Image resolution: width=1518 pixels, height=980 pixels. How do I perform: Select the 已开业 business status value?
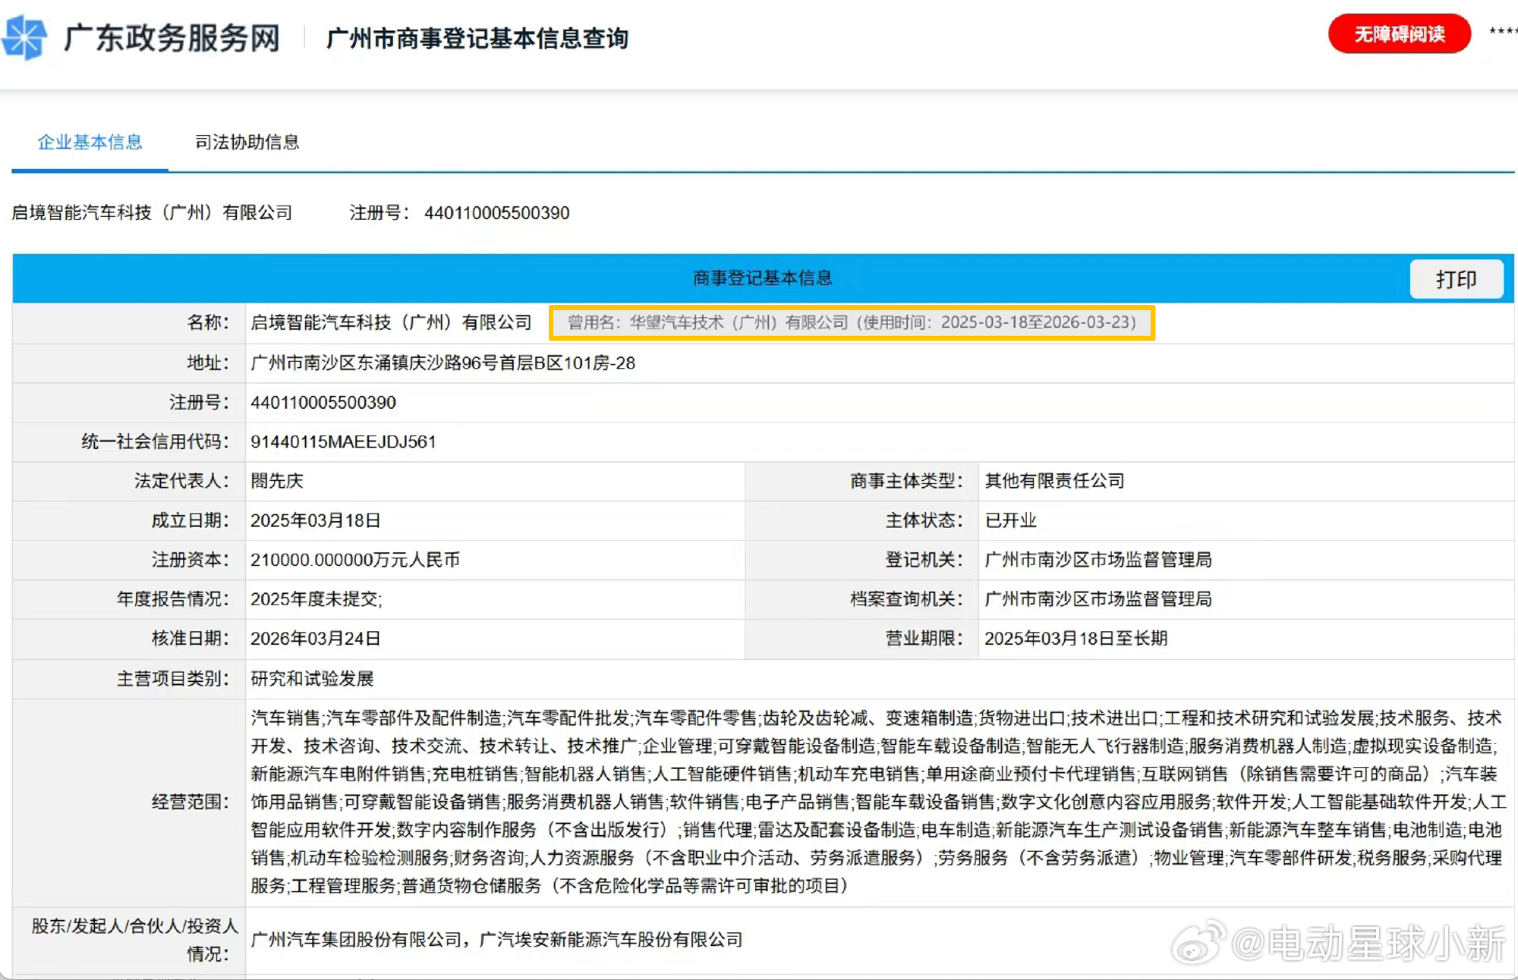pyautogui.click(x=1010, y=520)
